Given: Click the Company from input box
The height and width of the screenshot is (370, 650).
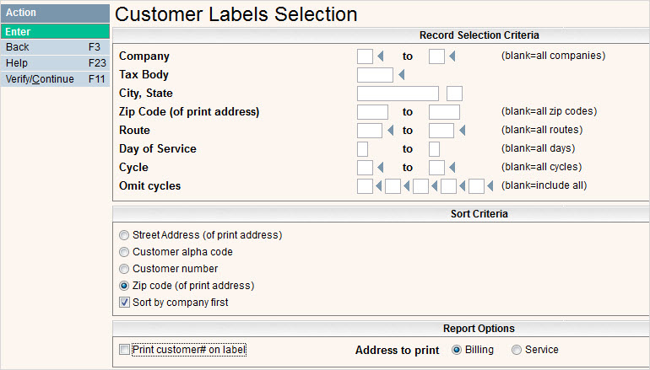Looking at the screenshot, I should [x=365, y=56].
